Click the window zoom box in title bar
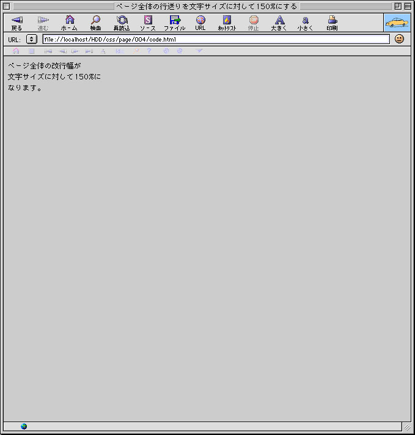Screen dimensions: 415x435 397,6
